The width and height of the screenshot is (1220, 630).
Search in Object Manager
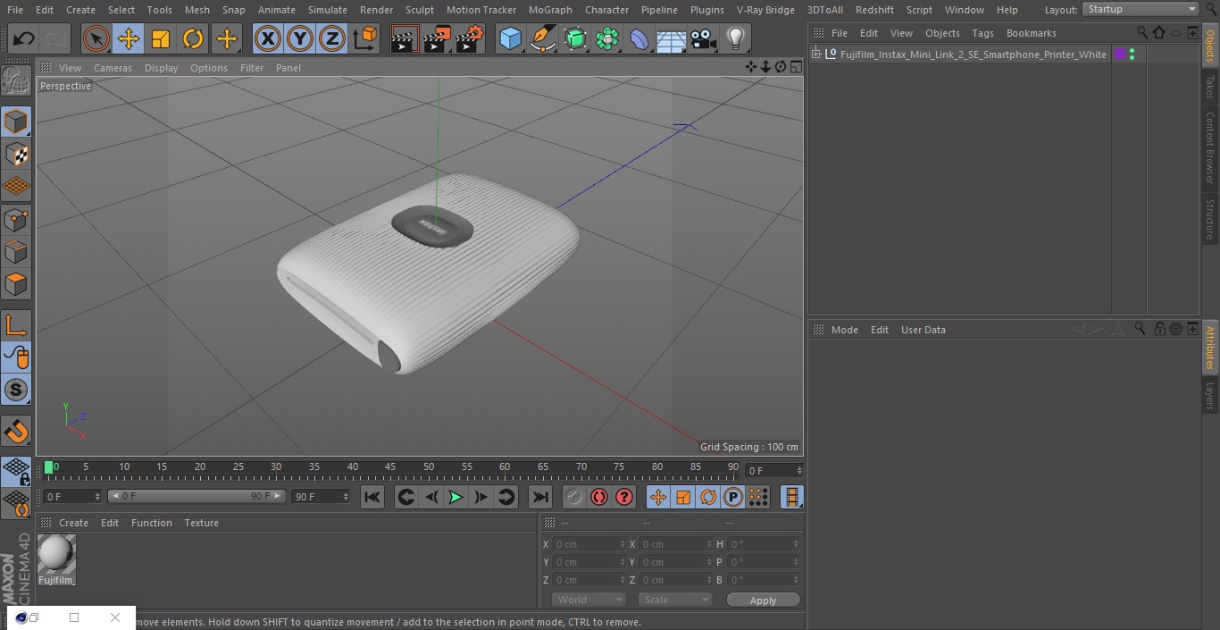click(x=1142, y=33)
